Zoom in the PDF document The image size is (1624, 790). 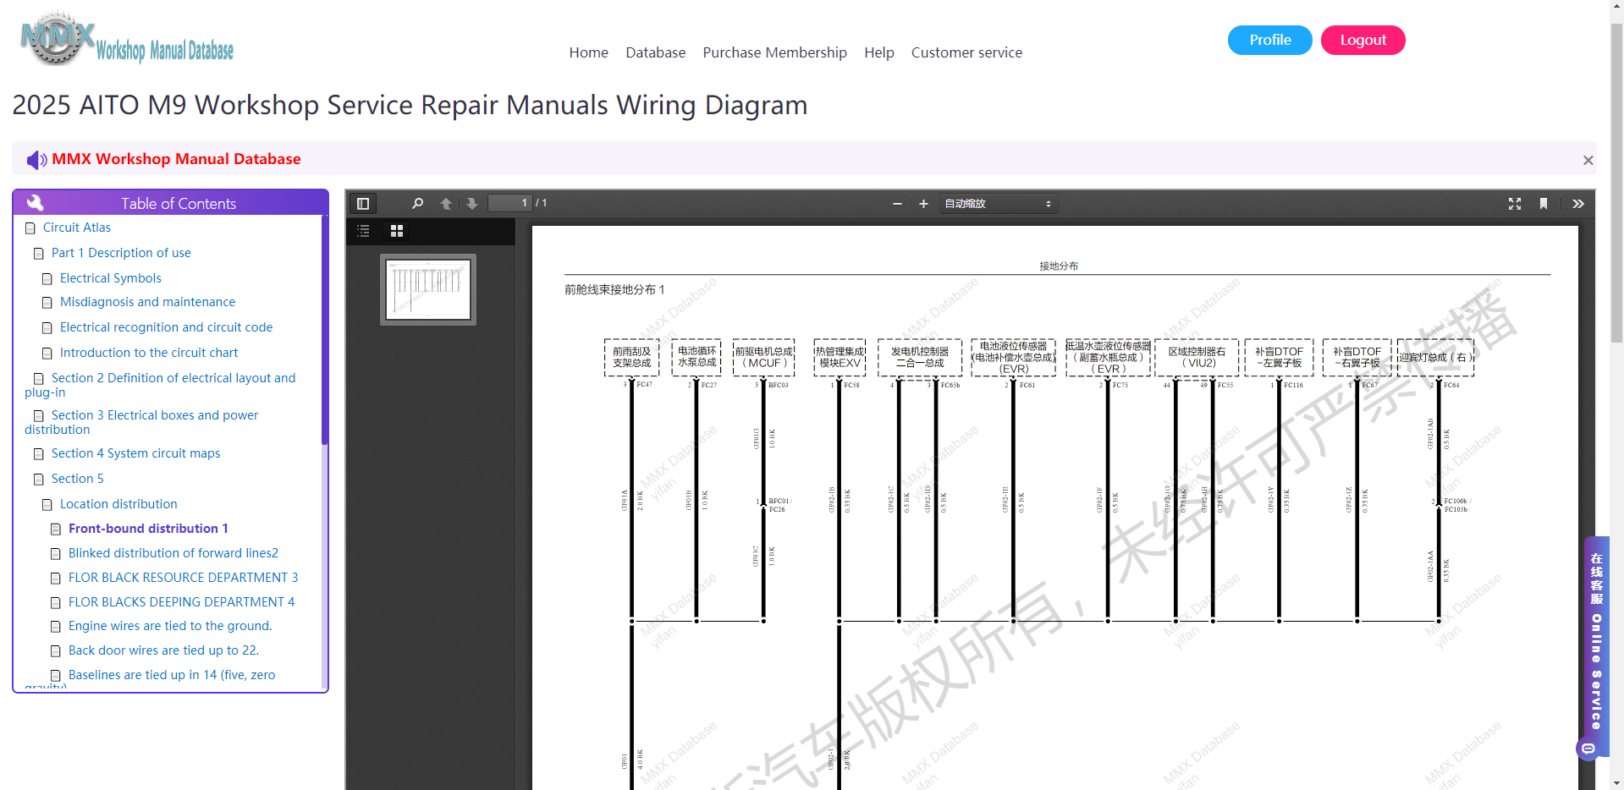click(923, 204)
